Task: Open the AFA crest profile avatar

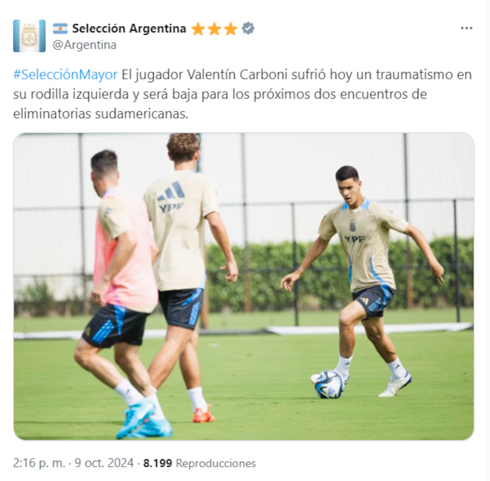Action: 29,36
